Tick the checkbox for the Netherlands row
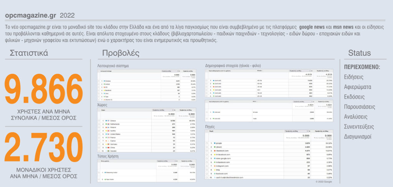 coord(99,124)
